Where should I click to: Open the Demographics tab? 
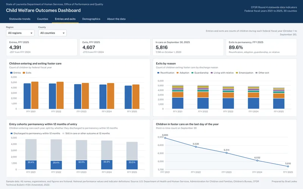tap(91, 19)
